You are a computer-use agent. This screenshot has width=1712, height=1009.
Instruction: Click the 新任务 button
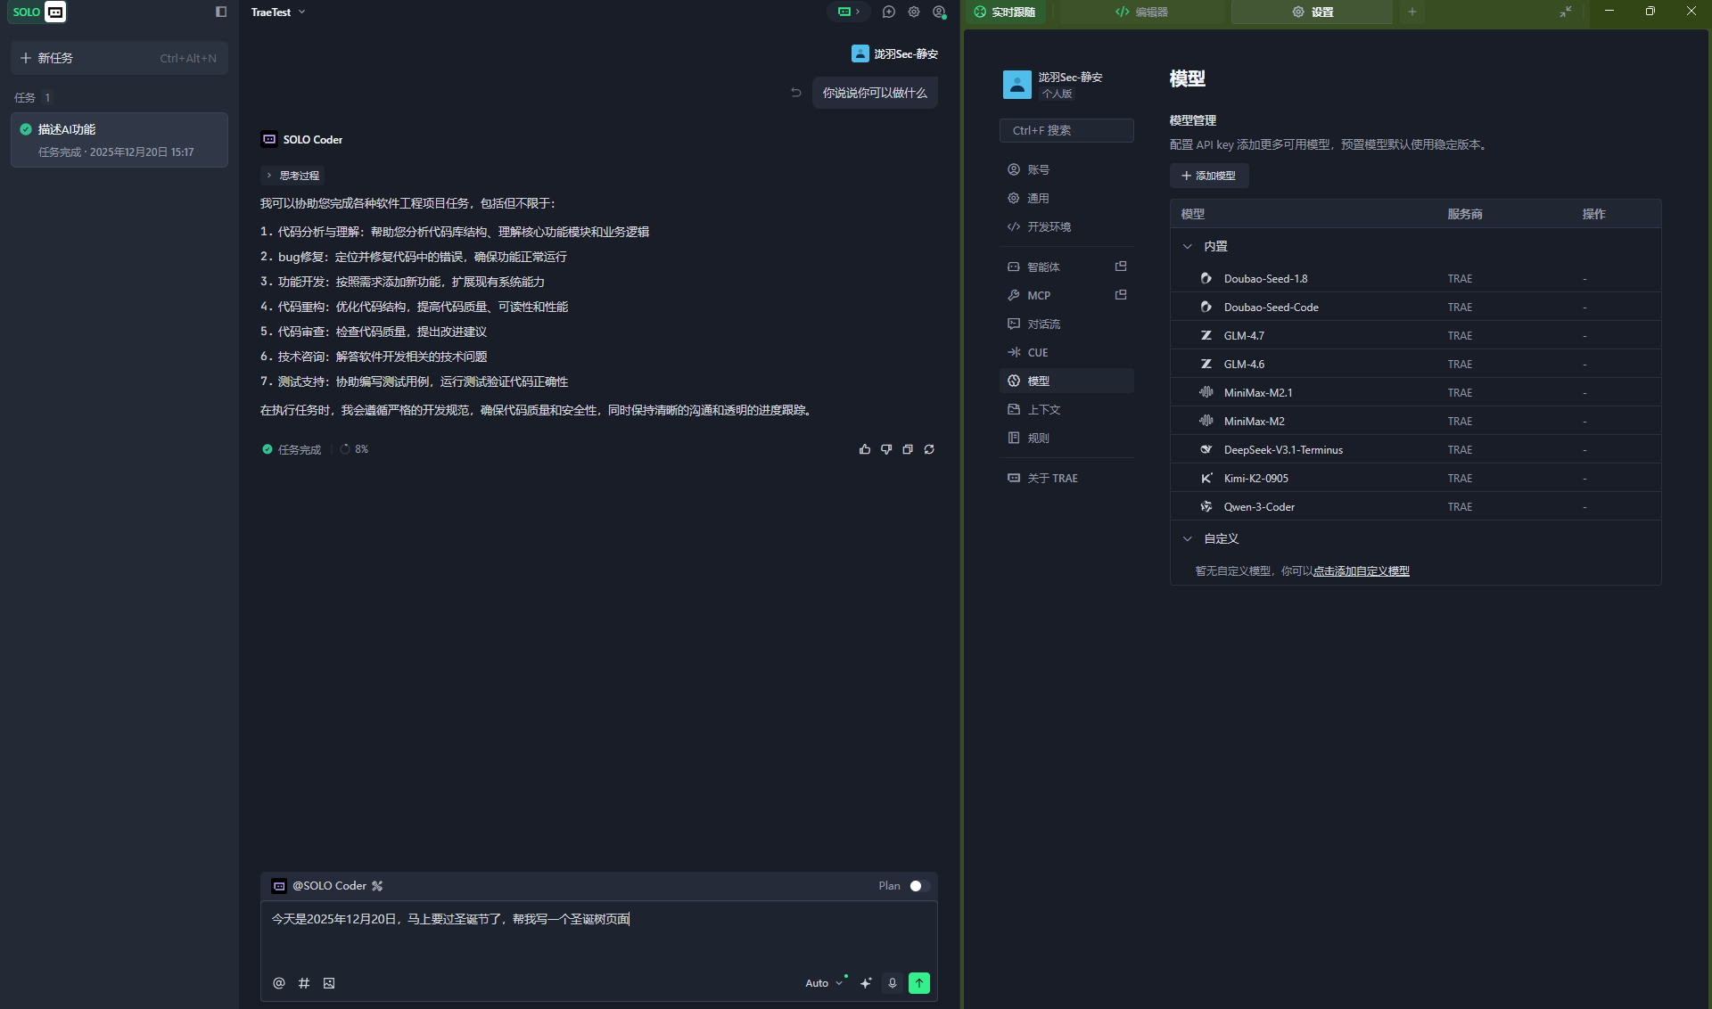click(x=119, y=58)
